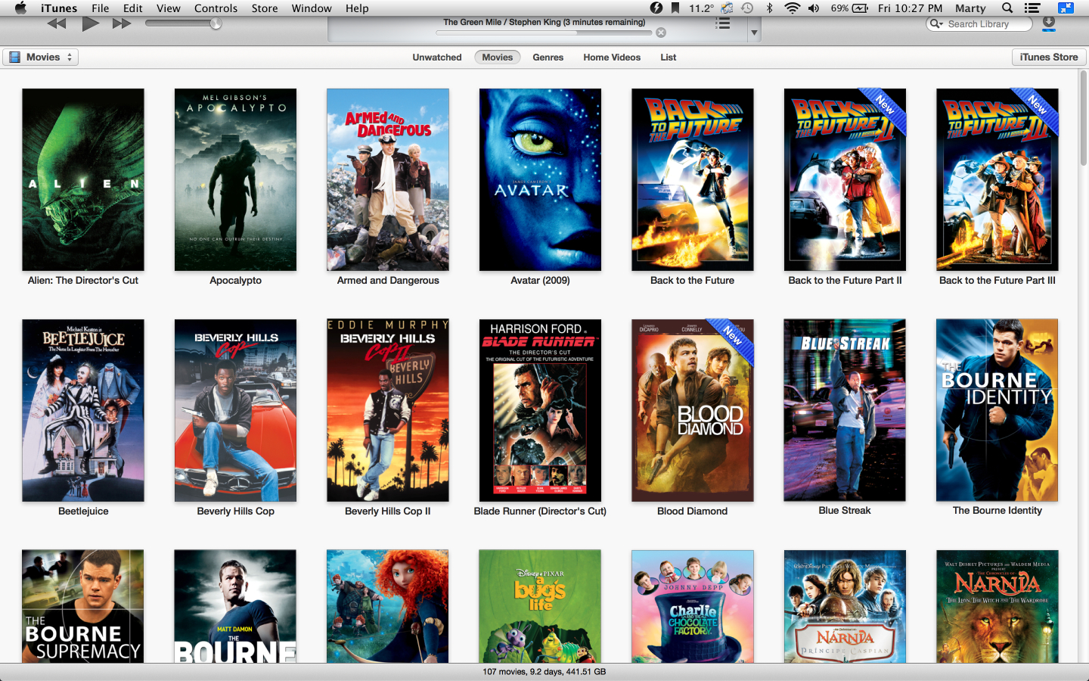
Task: Open the Movies library selector dropdown
Action: pos(40,57)
